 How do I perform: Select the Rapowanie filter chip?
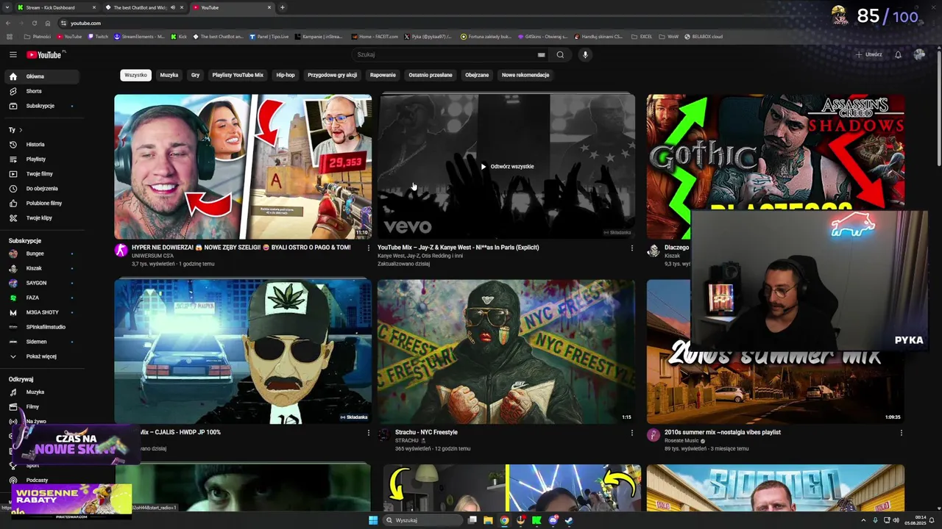coord(383,75)
